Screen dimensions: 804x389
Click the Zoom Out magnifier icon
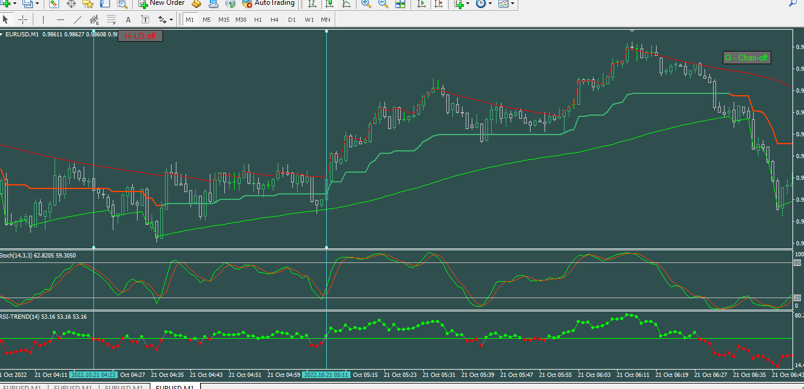coord(383,4)
